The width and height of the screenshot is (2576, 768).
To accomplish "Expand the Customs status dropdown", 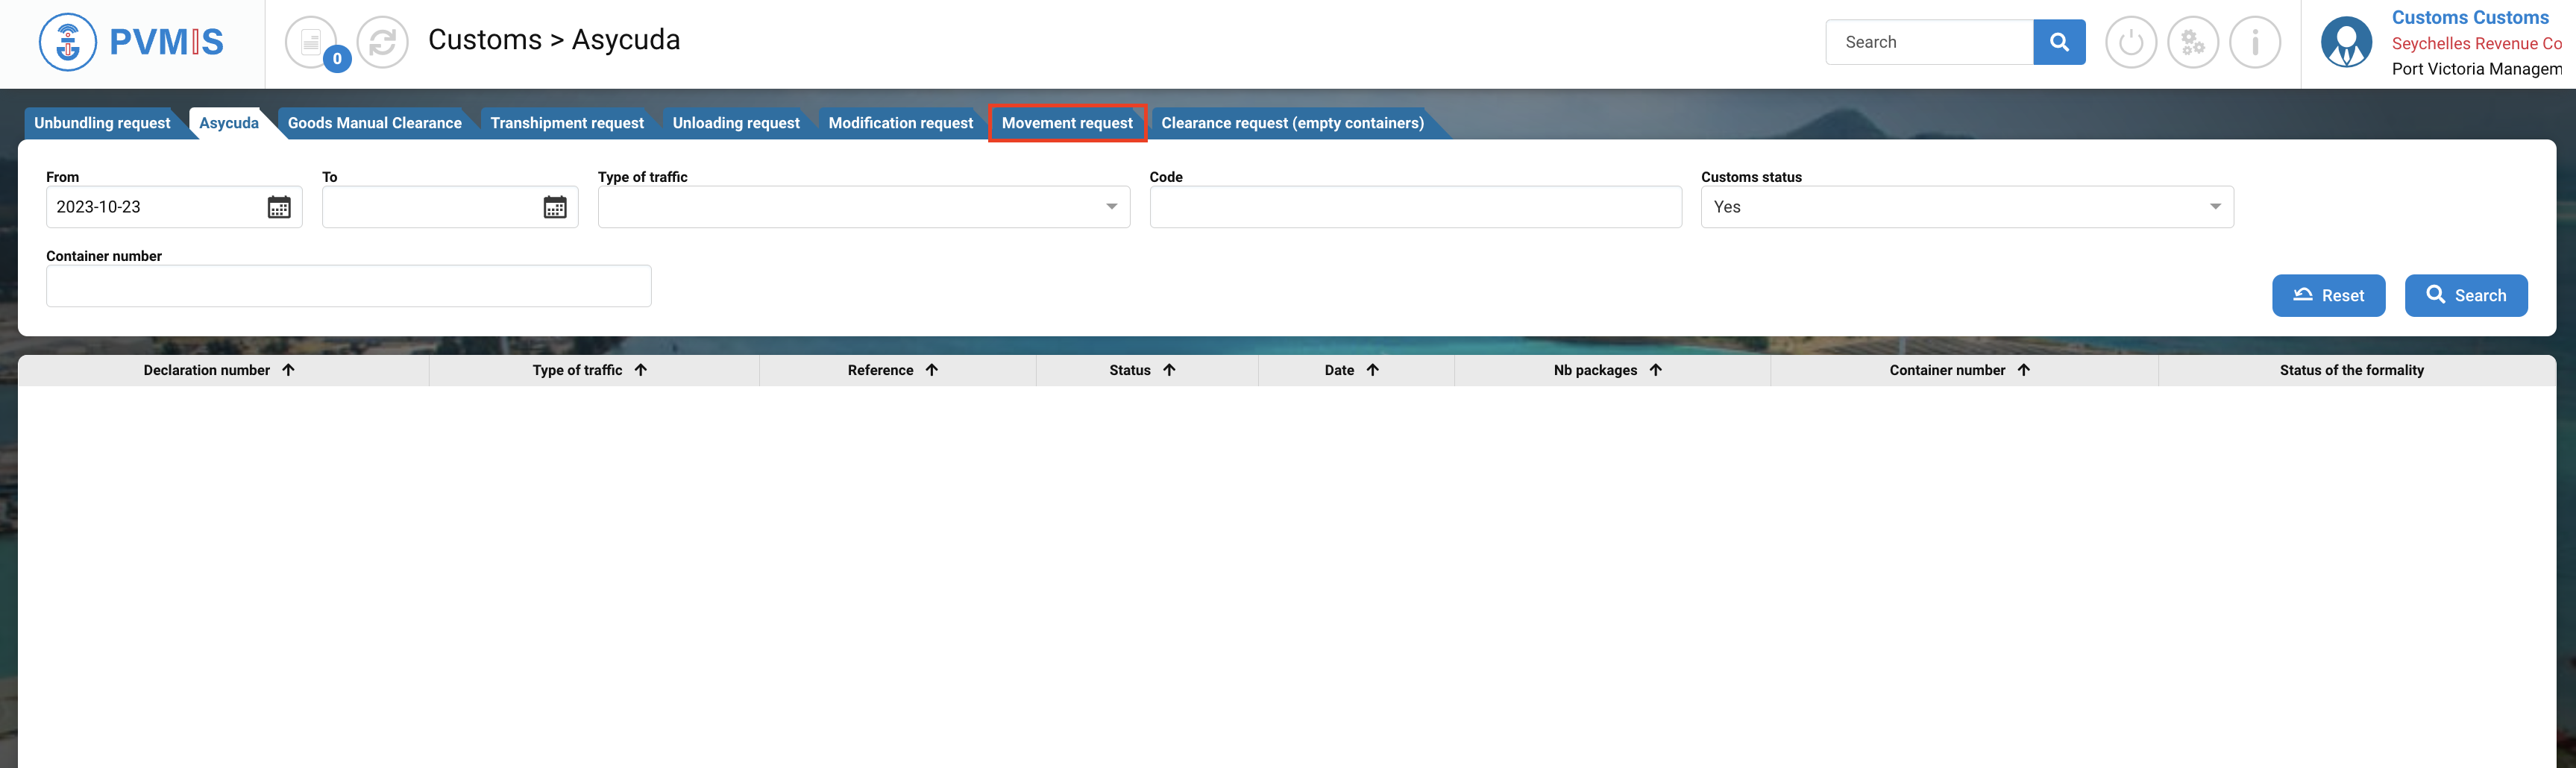I will 2215,207.
